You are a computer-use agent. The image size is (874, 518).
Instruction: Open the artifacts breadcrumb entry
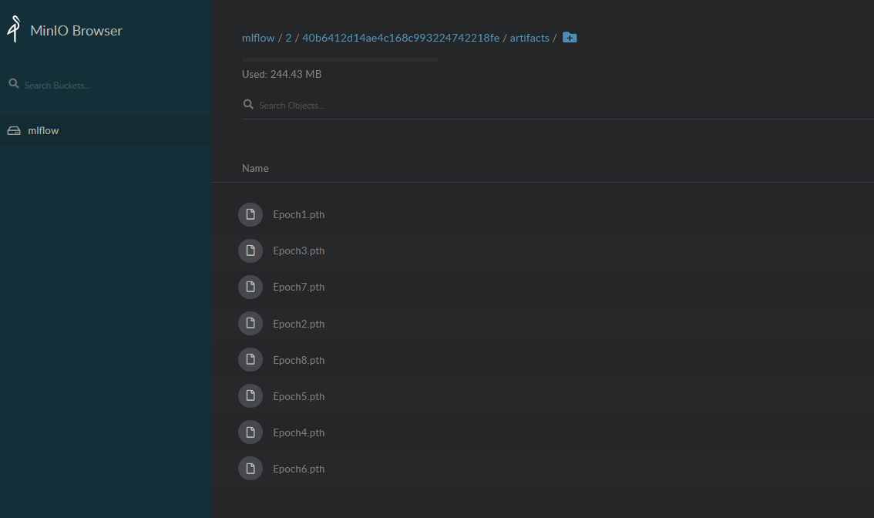(529, 37)
